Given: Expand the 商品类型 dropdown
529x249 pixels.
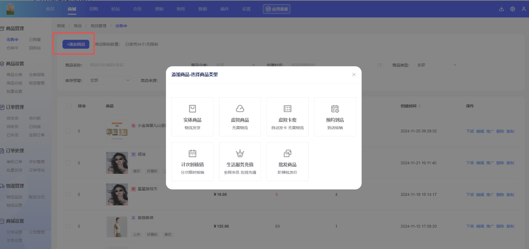Looking at the screenshot, I should tap(437, 65).
